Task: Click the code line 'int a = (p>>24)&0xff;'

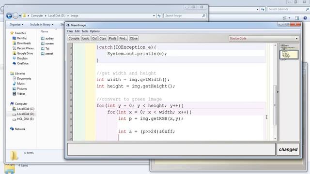Action: pyautogui.click(x=146, y=131)
